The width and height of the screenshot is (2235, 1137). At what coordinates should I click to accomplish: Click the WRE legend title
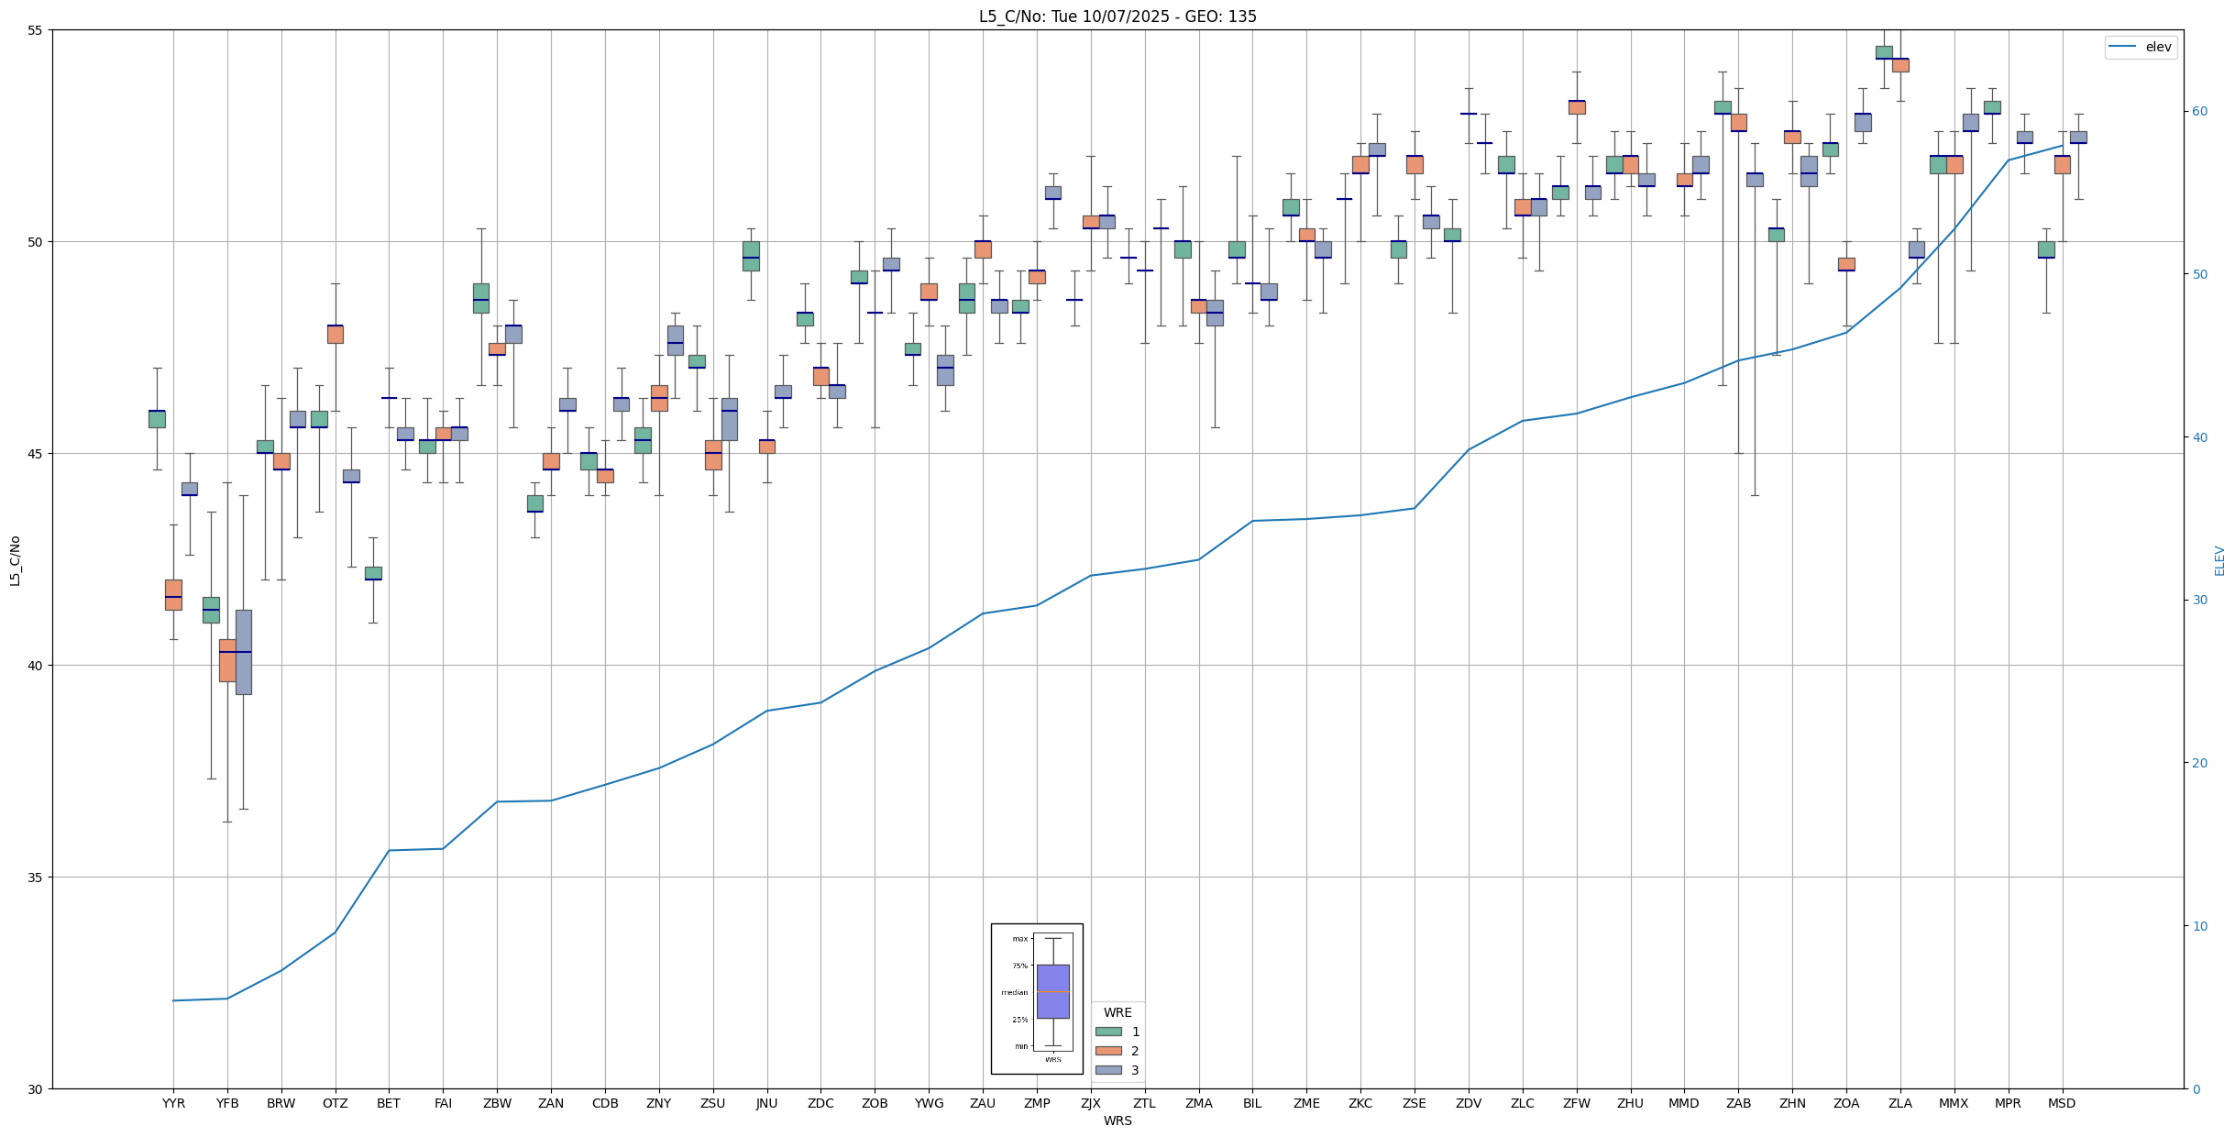(1117, 1012)
